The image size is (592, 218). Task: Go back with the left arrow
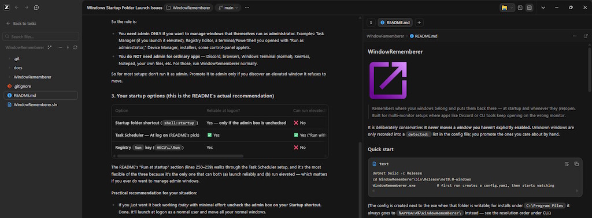pyautogui.click(x=17, y=7)
